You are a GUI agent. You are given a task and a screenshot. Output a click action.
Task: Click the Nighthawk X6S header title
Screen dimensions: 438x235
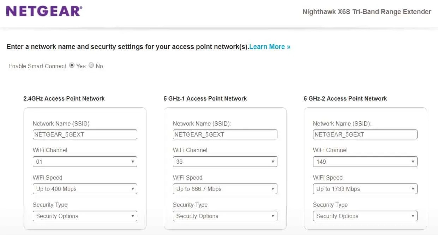[366, 12]
